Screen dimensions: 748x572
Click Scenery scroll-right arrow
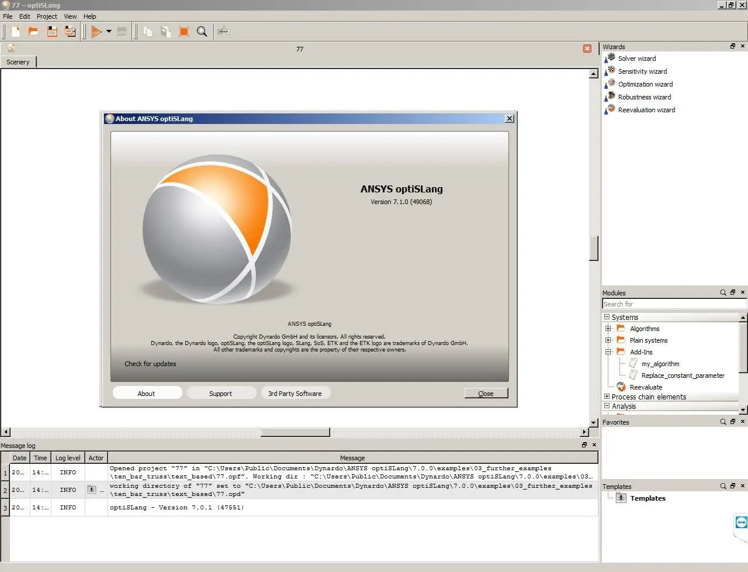coord(584,432)
